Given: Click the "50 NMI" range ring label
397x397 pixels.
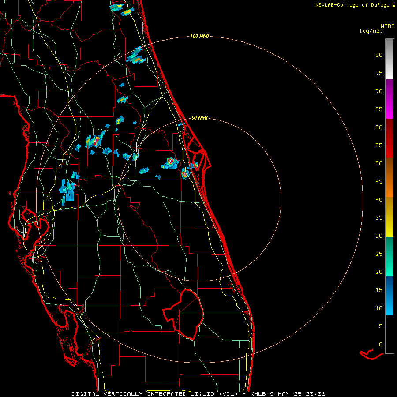Looking at the screenshot, I should pos(199,118).
